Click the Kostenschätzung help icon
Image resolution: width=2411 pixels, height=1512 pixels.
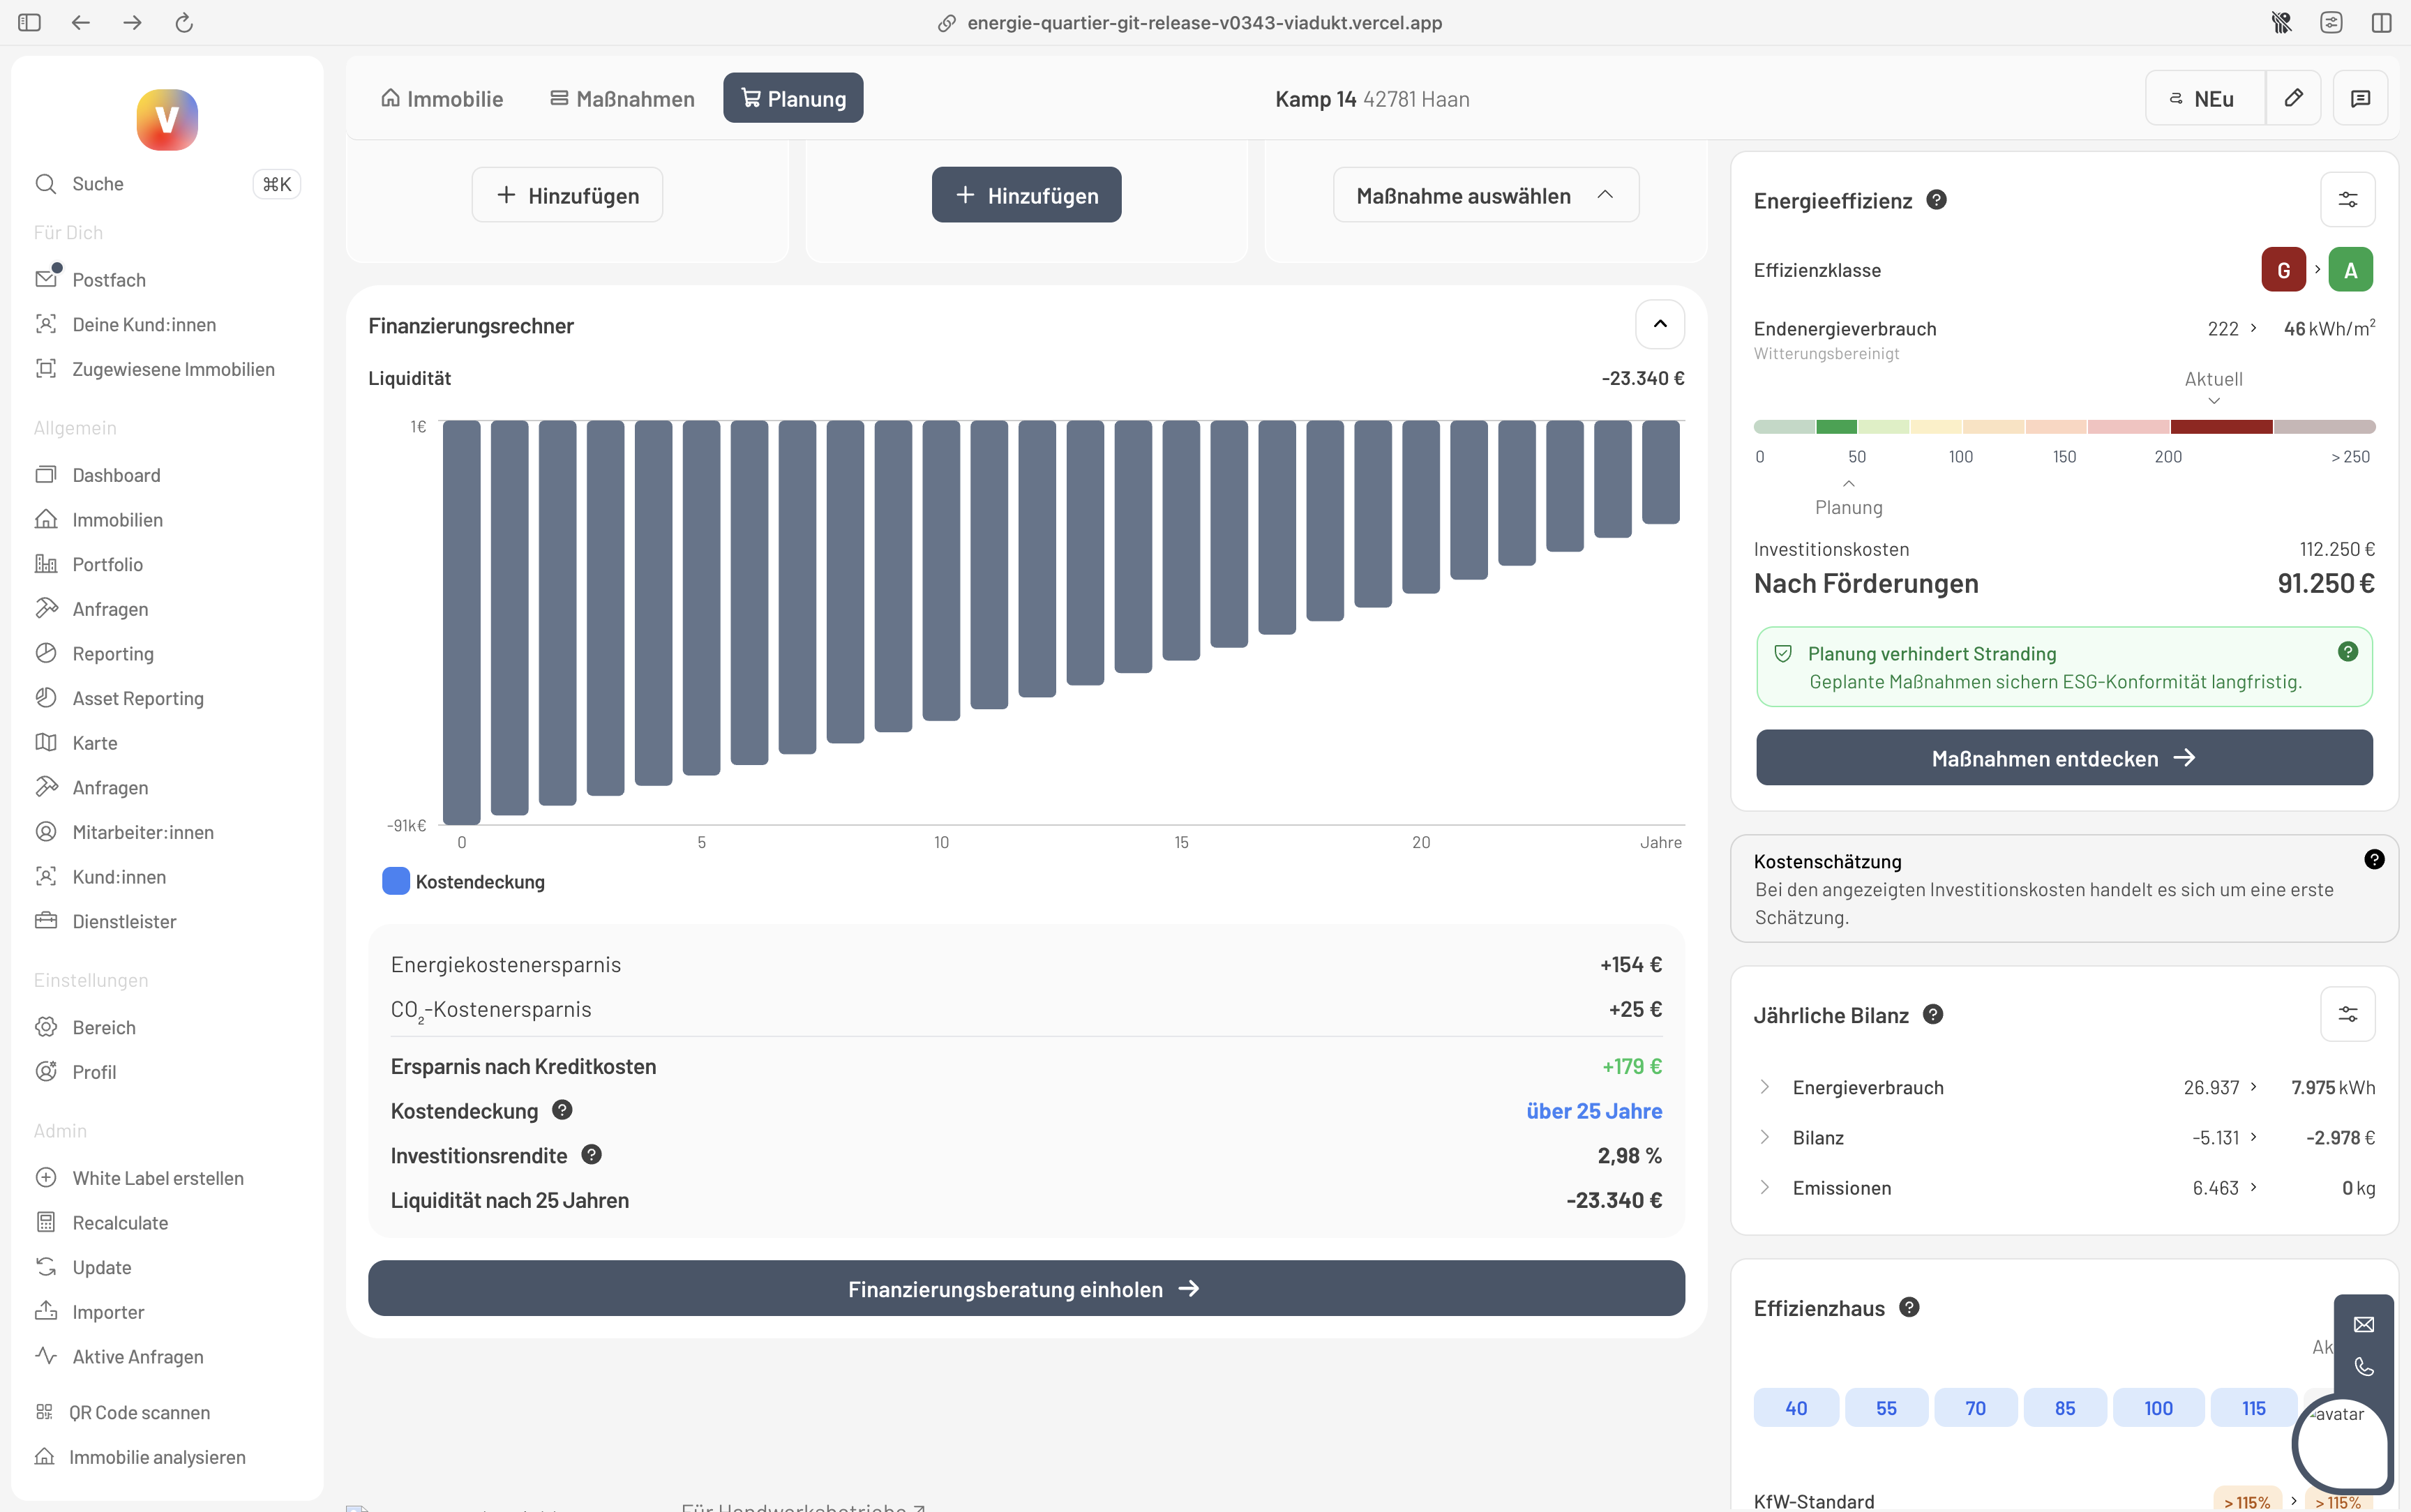click(2373, 860)
